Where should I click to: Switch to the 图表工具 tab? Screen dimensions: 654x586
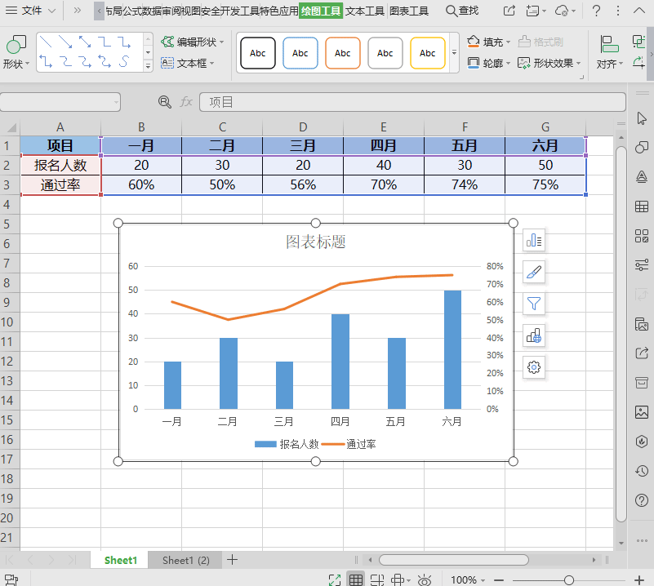click(x=409, y=11)
